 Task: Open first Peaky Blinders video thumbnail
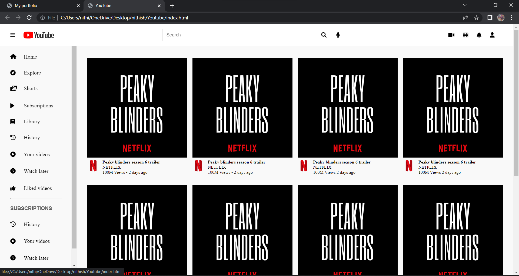(x=137, y=108)
